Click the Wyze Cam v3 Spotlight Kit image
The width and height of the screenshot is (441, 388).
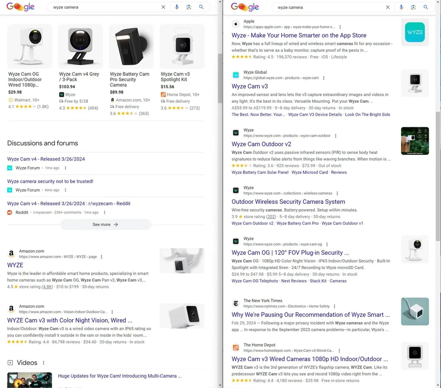point(182,46)
